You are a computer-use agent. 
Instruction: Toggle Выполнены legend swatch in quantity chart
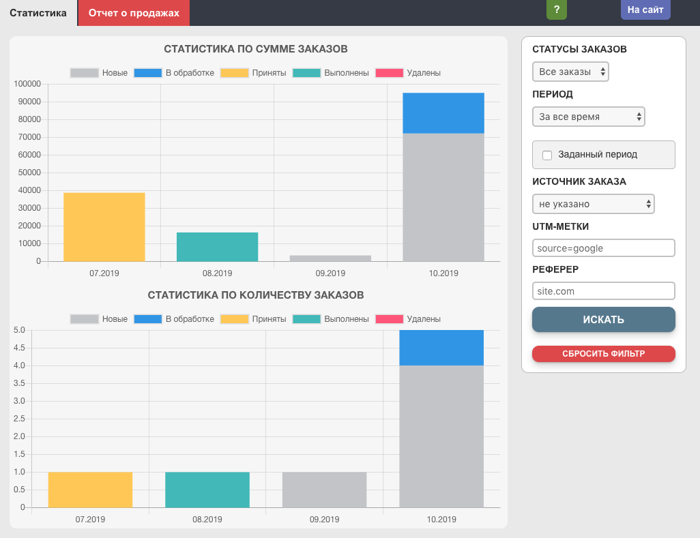[307, 319]
